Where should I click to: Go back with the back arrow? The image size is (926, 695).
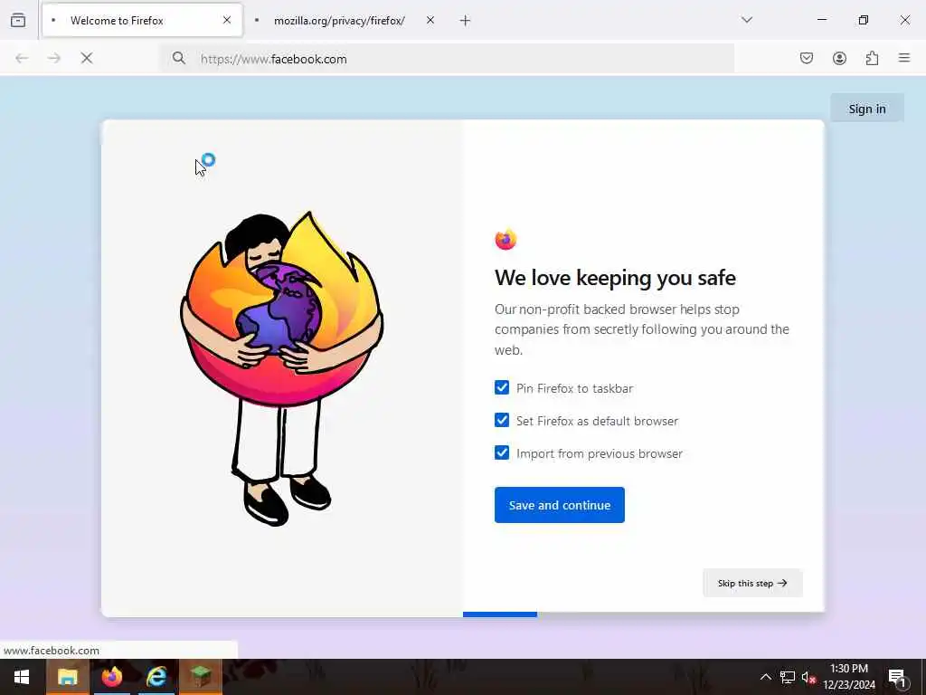pyautogui.click(x=22, y=58)
